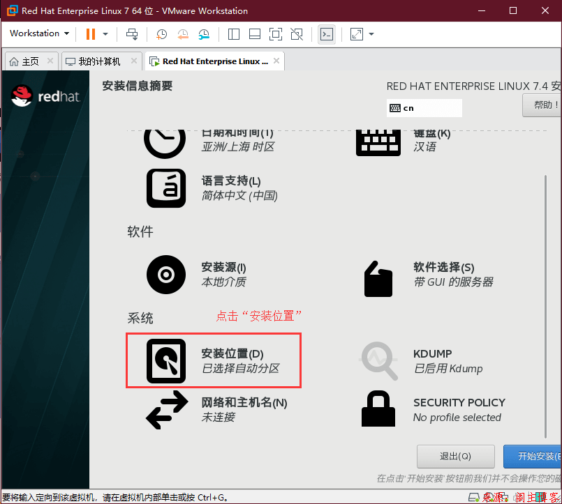Click the 语言支持(L) label
Image resolution: width=562 pixels, height=504 pixels.
click(x=231, y=181)
